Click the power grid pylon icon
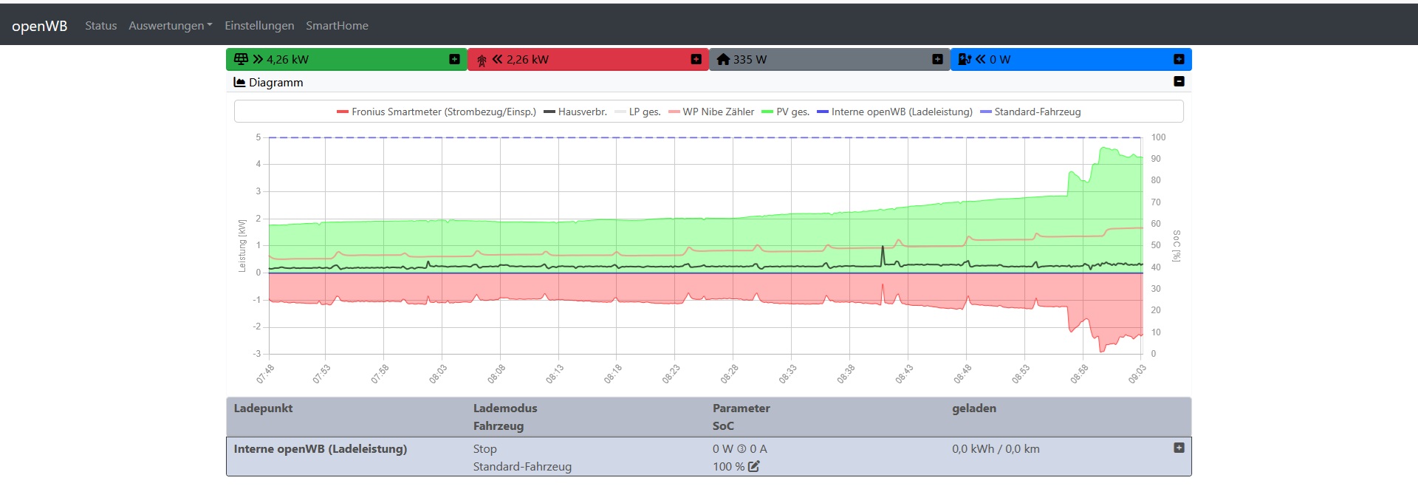 pos(482,60)
